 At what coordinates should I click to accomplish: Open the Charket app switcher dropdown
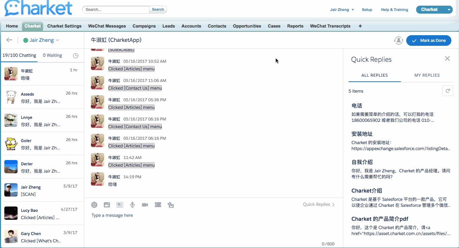[449, 10]
